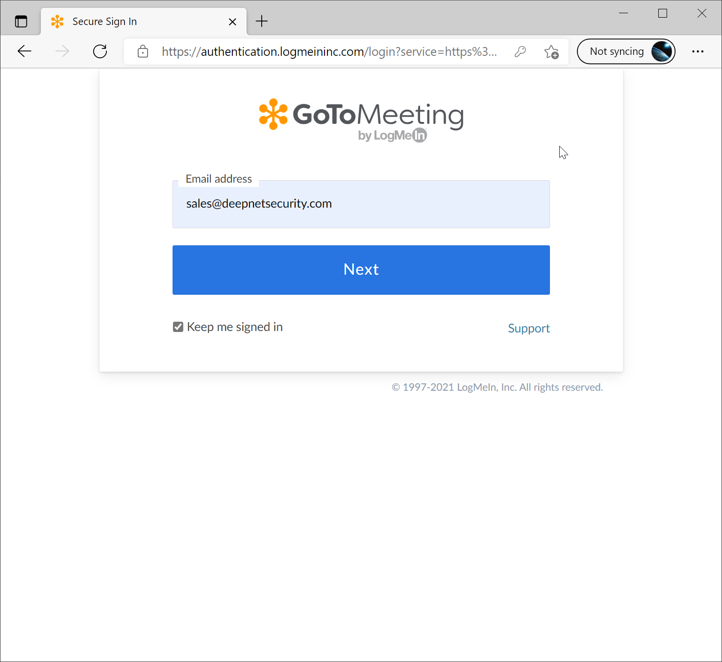Click the profile avatar picture

coord(661,51)
